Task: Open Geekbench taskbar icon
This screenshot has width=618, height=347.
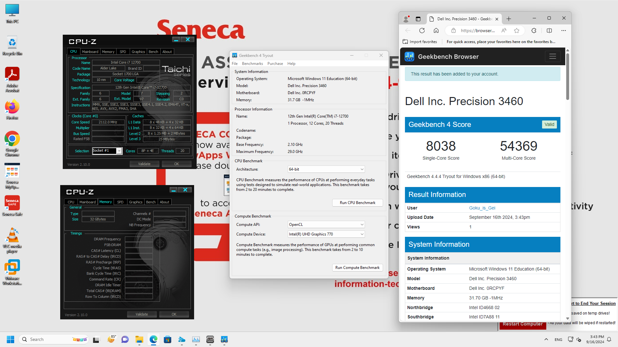Action: coord(224,339)
